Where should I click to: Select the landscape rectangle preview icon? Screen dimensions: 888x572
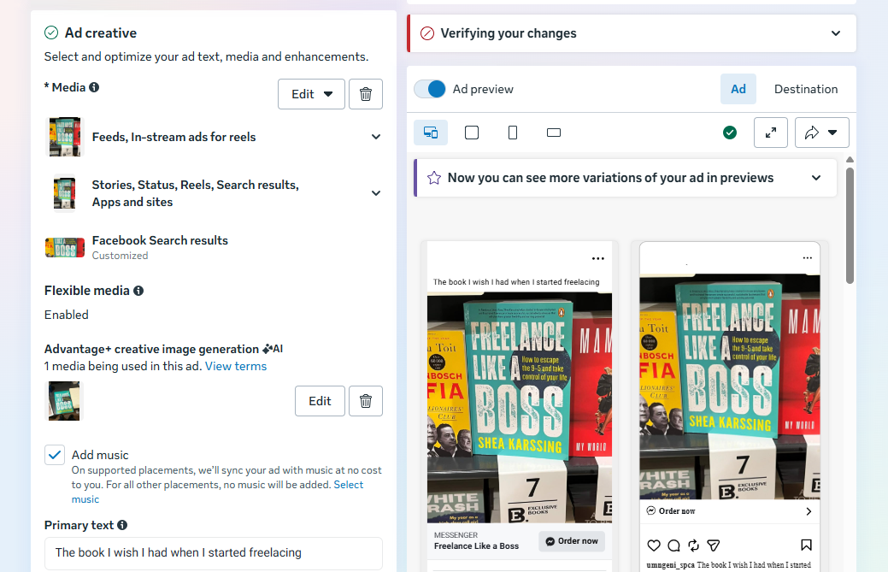tap(554, 133)
